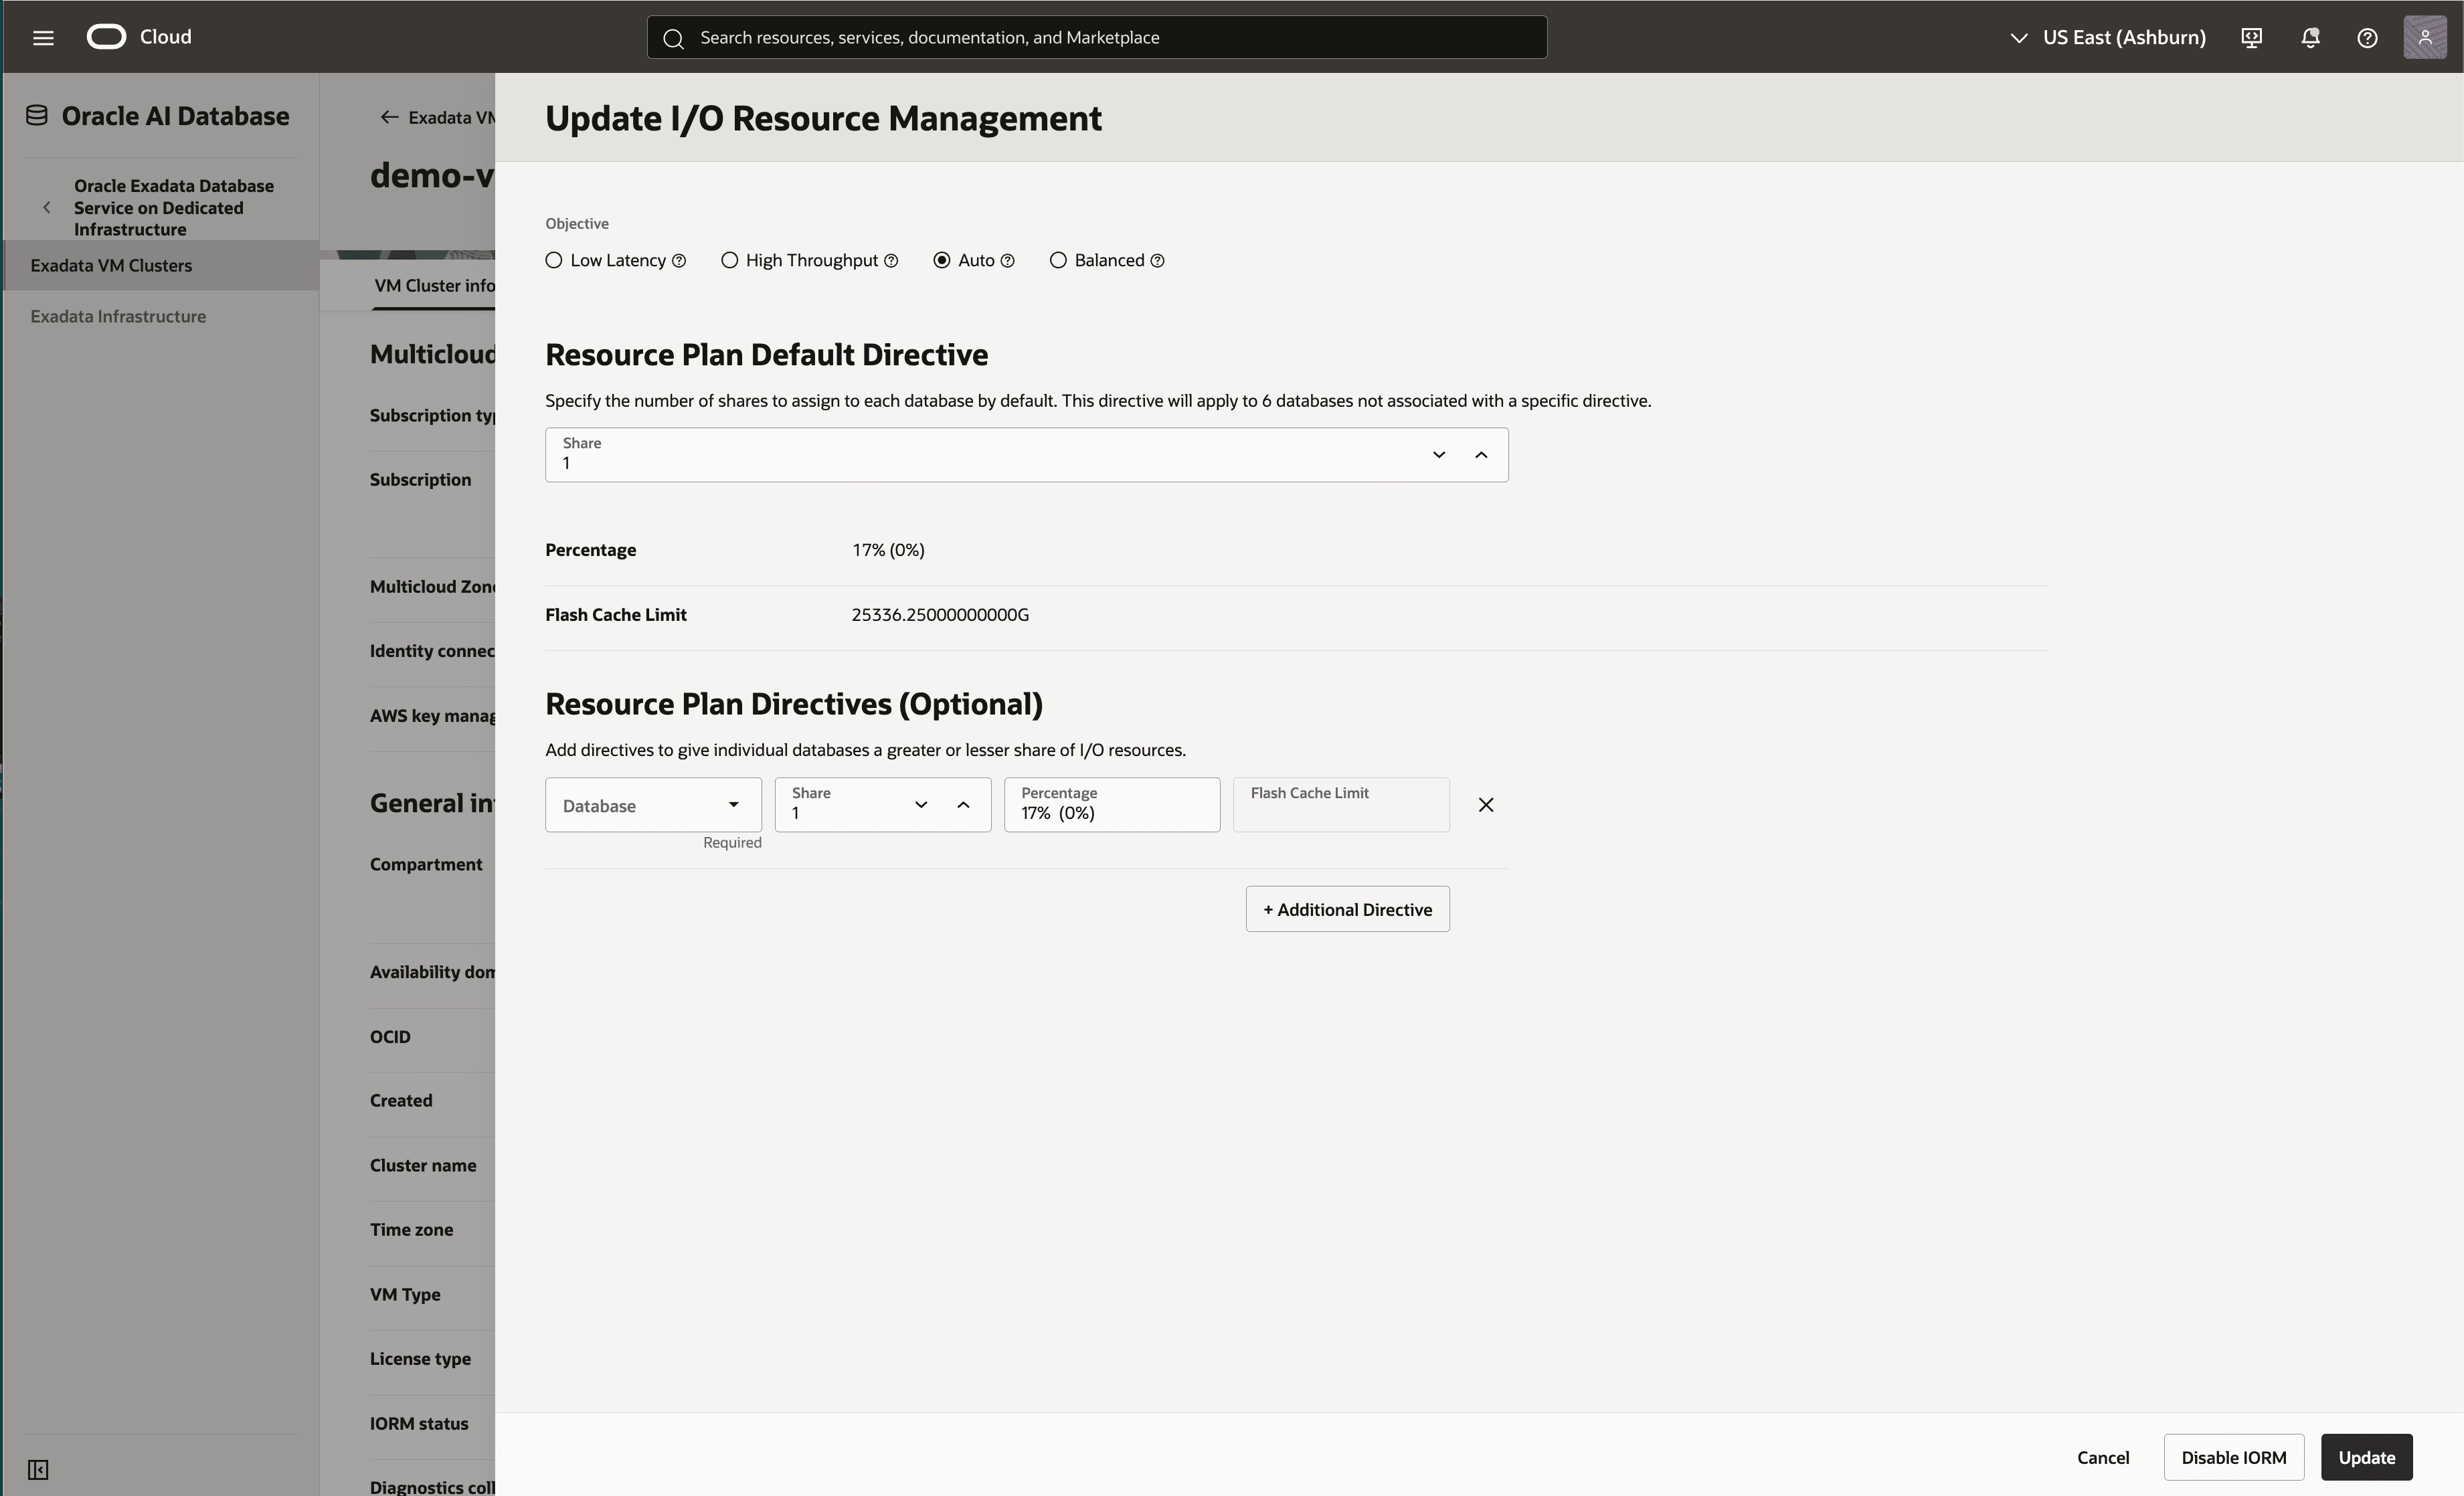Open Exadata VM Clusters in sidebar

point(161,265)
